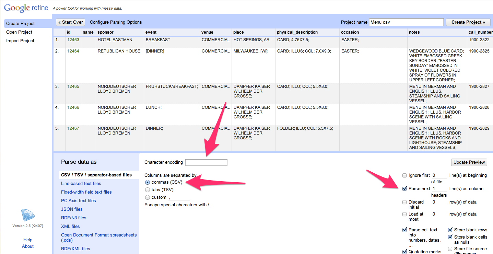Click the 'physical_description' column header
Viewport: 493px width, 254px height.
(x=297, y=32)
